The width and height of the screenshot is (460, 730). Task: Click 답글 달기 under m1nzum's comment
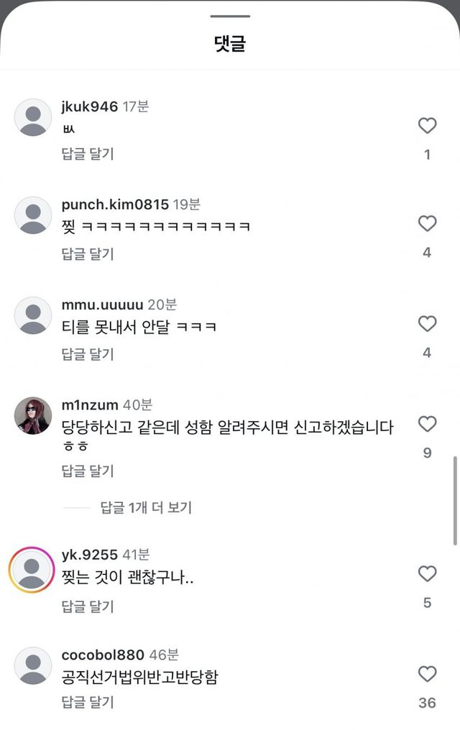[88, 471]
